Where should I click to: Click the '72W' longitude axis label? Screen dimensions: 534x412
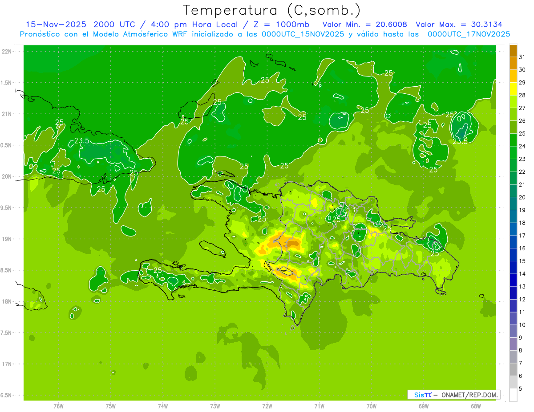(267, 406)
